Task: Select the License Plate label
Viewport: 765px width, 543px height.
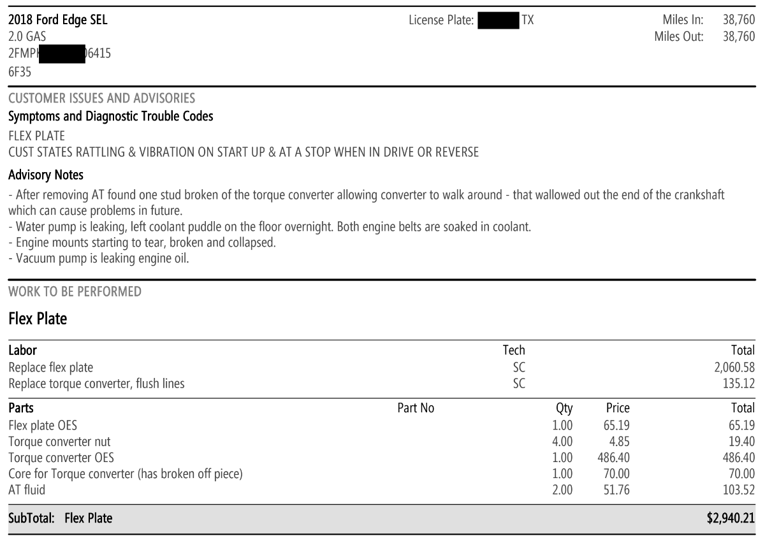Action: [x=441, y=20]
